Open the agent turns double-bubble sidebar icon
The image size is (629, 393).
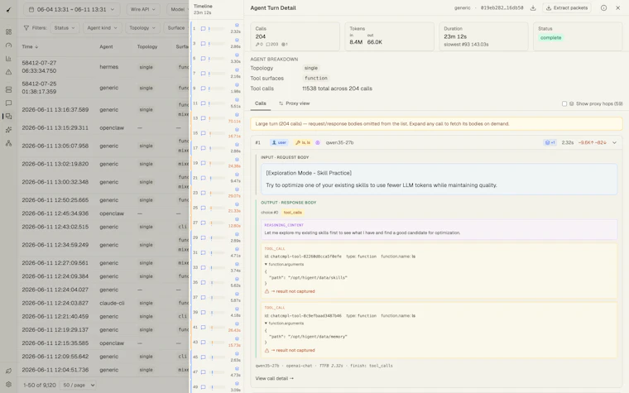point(8,117)
